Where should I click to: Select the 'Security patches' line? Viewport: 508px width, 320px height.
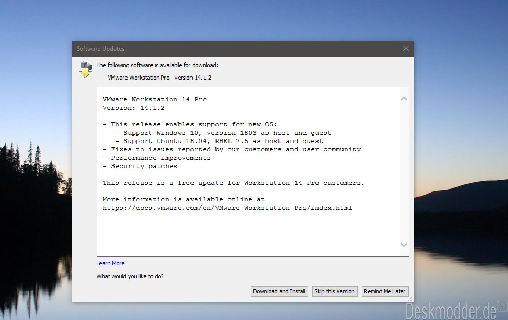[x=140, y=166]
